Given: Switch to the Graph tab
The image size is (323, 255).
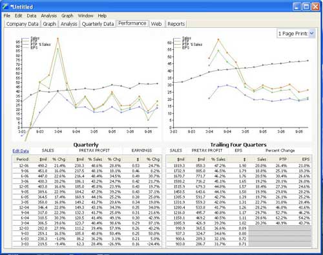Looking at the screenshot, I should pos(49,24).
